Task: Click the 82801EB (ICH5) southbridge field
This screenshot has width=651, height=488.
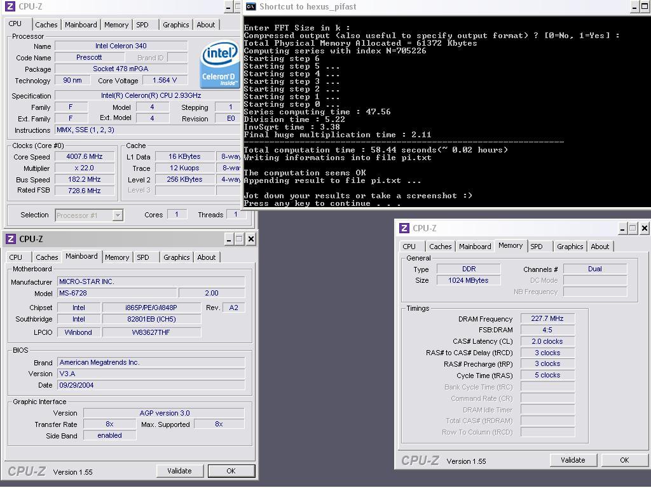Action: [x=151, y=319]
